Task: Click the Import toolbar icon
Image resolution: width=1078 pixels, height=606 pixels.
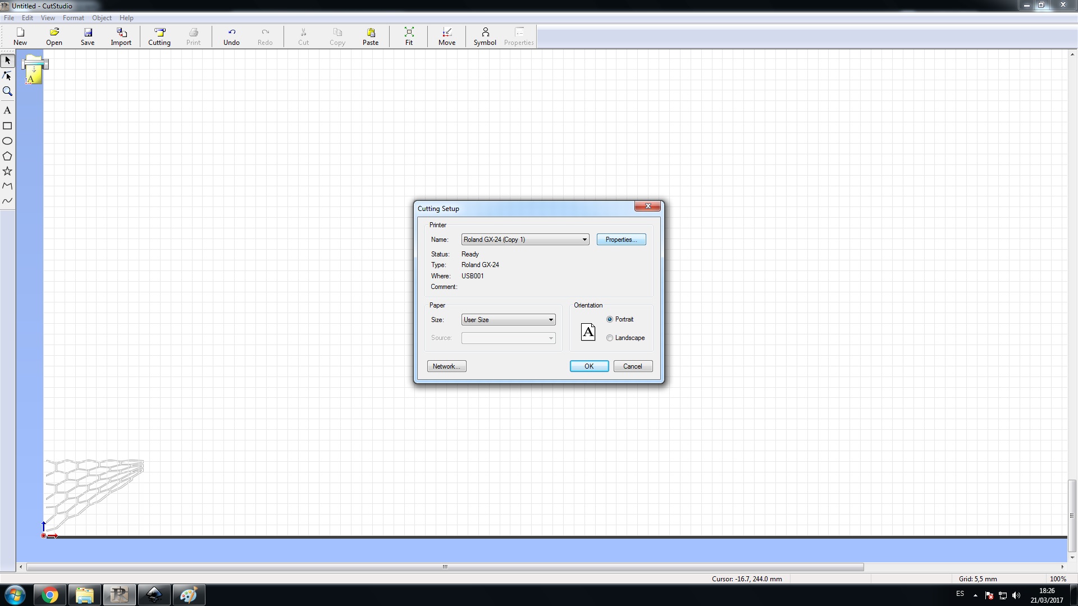Action: [121, 36]
